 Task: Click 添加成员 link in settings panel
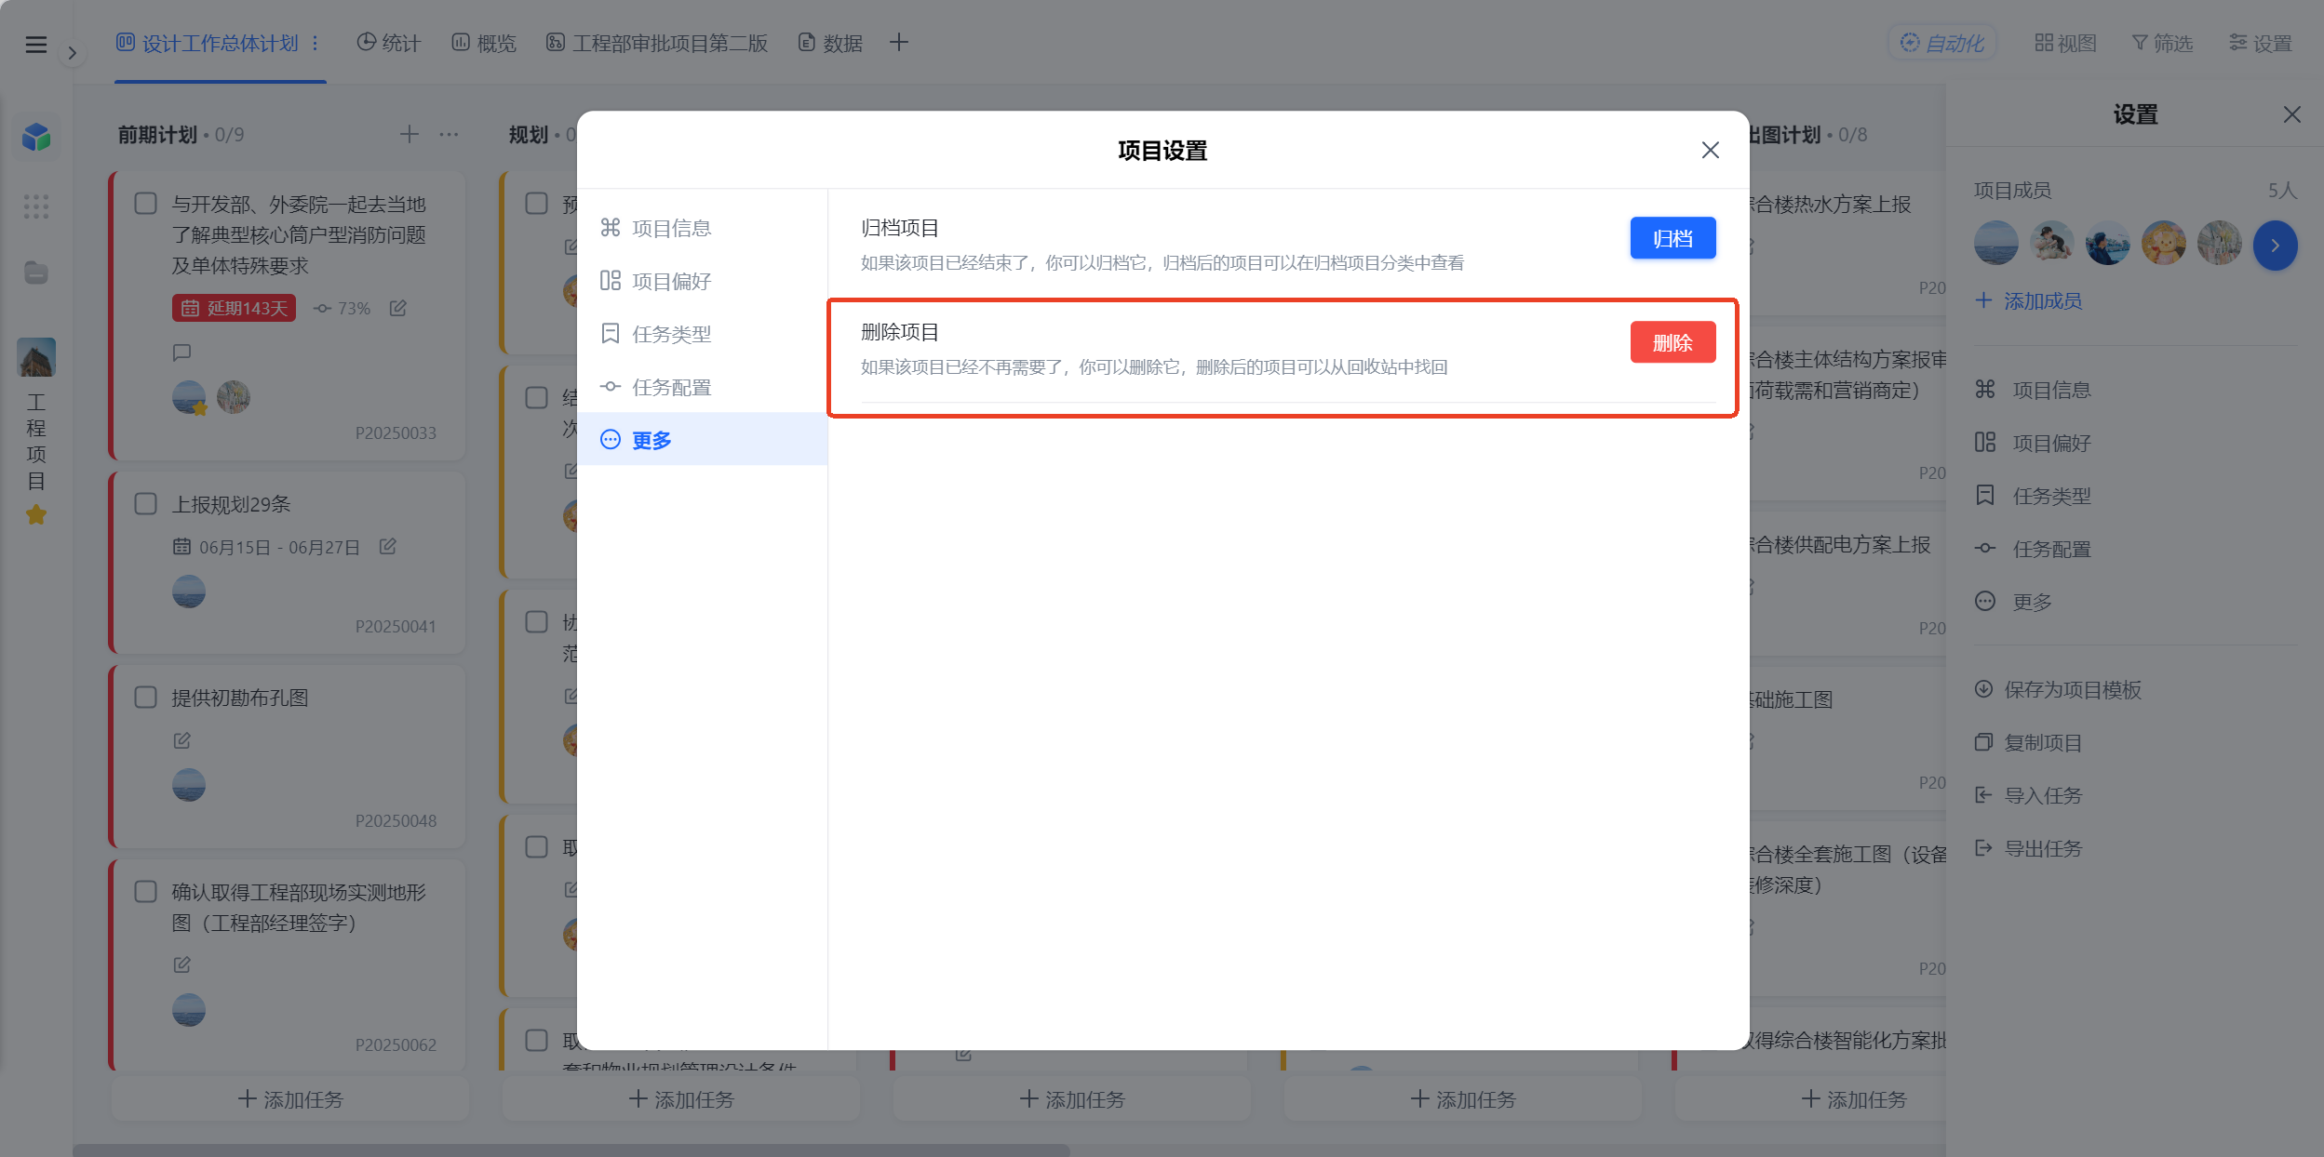pyautogui.click(x=2028, y=300)
